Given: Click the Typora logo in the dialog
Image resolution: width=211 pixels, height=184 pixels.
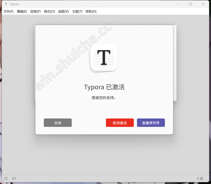Looking at the screenshot, I should coord(103,58).
